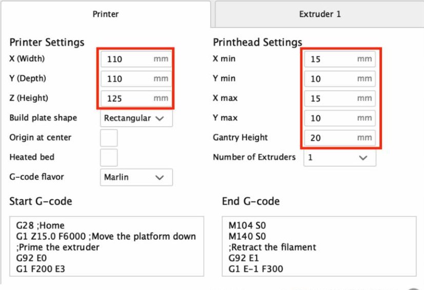The height and width of the screenshot is (290, 424).
Task: Select the Z (Height) input field
Action: click(137, 98)
